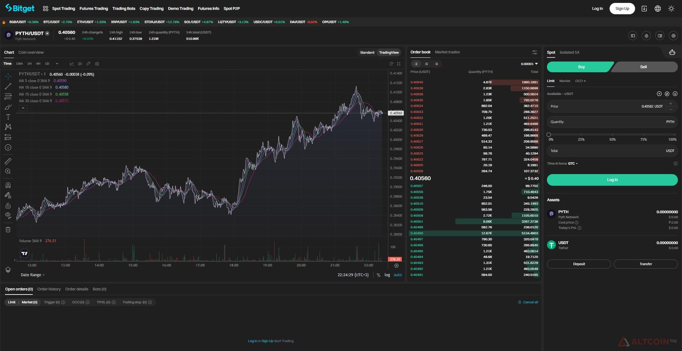
Task: Click Cancel all link
Action: tap(528, 302)
